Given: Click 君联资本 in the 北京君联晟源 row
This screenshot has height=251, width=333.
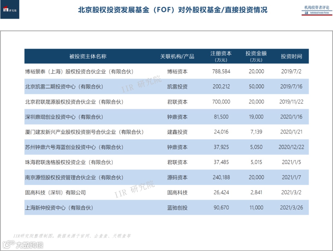Looking at the screenshot, I should tap(177, 102).
